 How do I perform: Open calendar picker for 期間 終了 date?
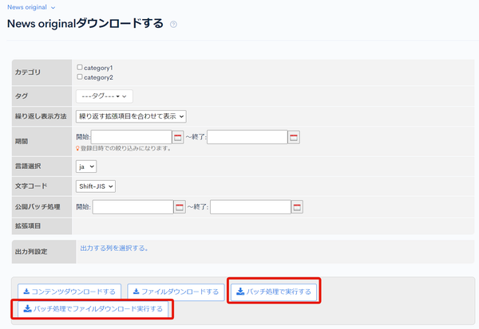pyautogui.click(x=294, y=137)
